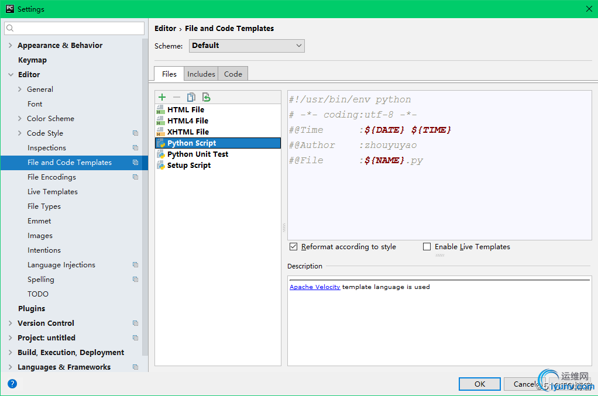Viewport: 598px width, 396px height.
Task: Click the project-level icon beside Language Injections
Action: click(135, 264)
